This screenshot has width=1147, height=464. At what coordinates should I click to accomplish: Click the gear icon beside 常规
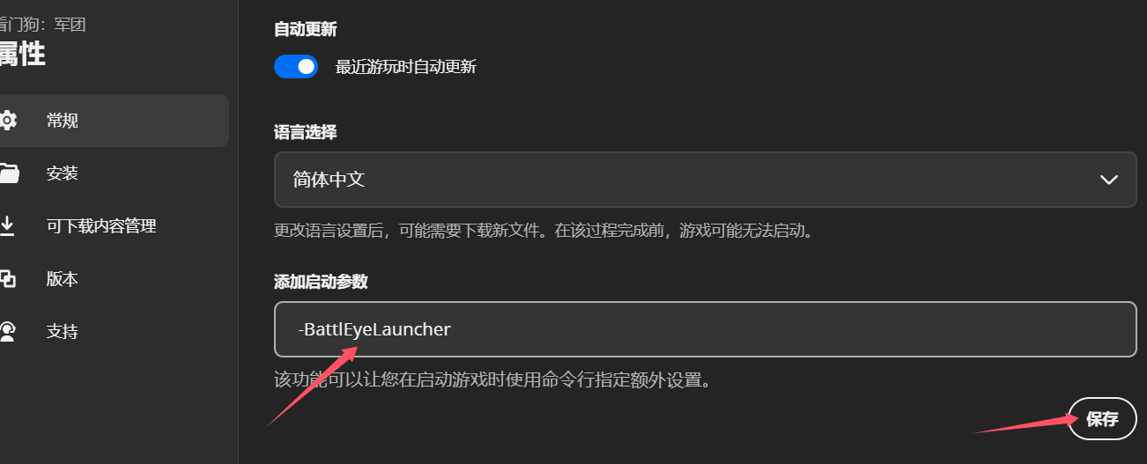point(7,120)
